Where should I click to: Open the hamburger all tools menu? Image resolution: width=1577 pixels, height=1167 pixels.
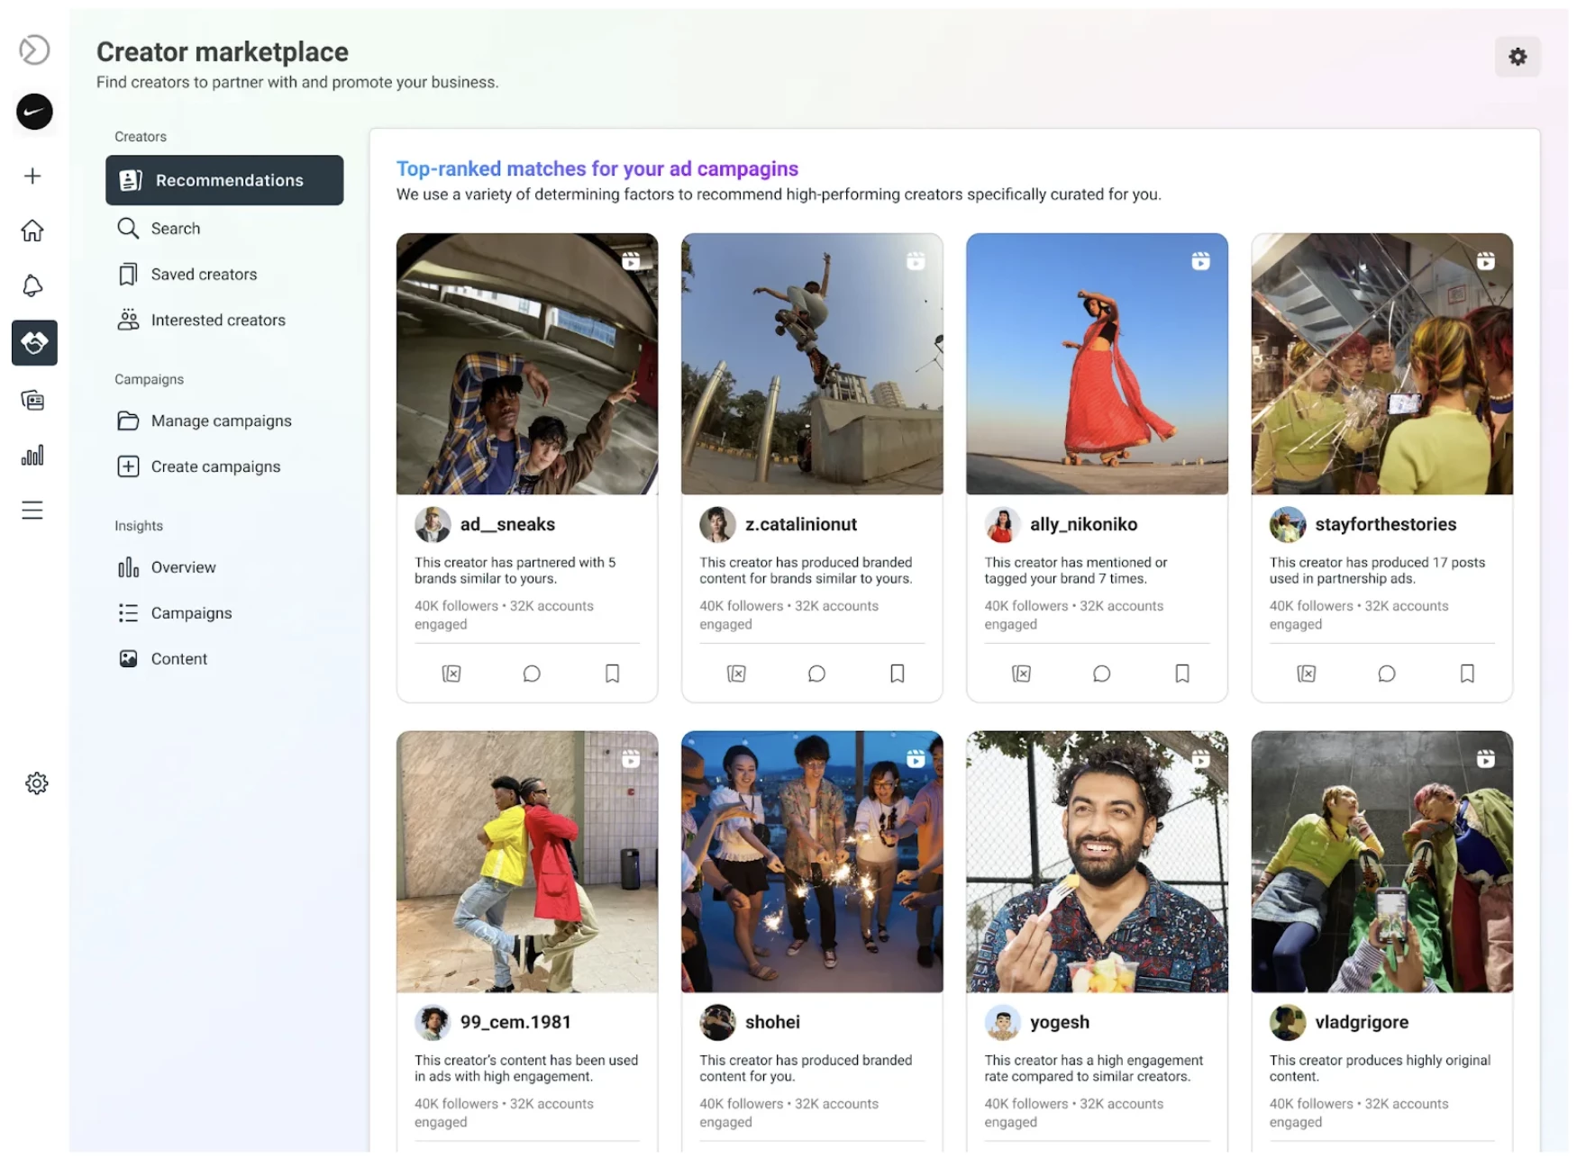32,511
